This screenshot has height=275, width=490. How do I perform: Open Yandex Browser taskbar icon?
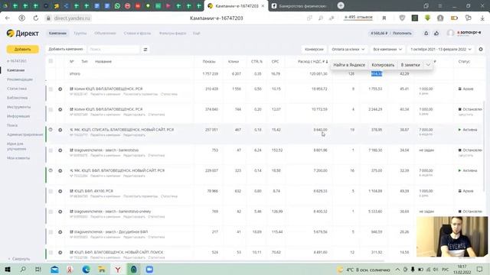tap(118, 269)
